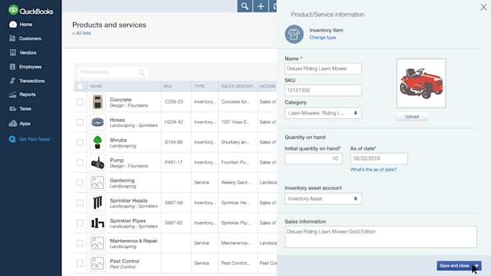This screenshot has height=276, width=491.
Task: Open the Inventory asset account dropdown
Action: click(x=323, y=199)
